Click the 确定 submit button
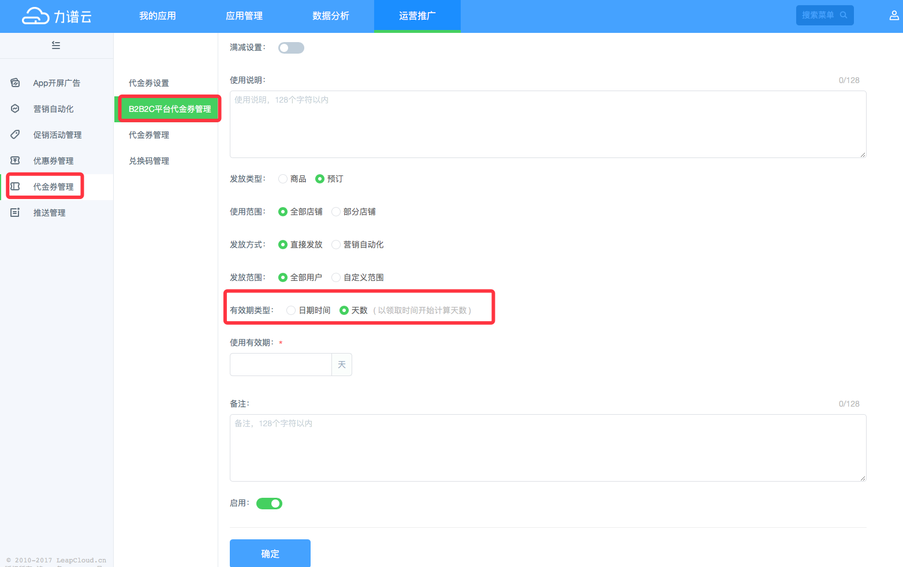 click(270, 553)
